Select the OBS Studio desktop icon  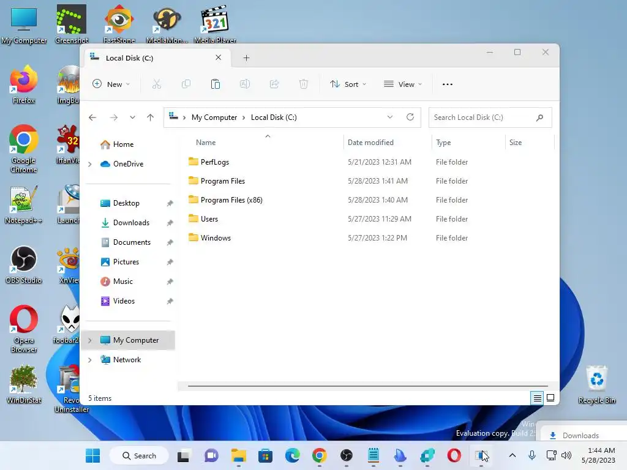[24, 264]
